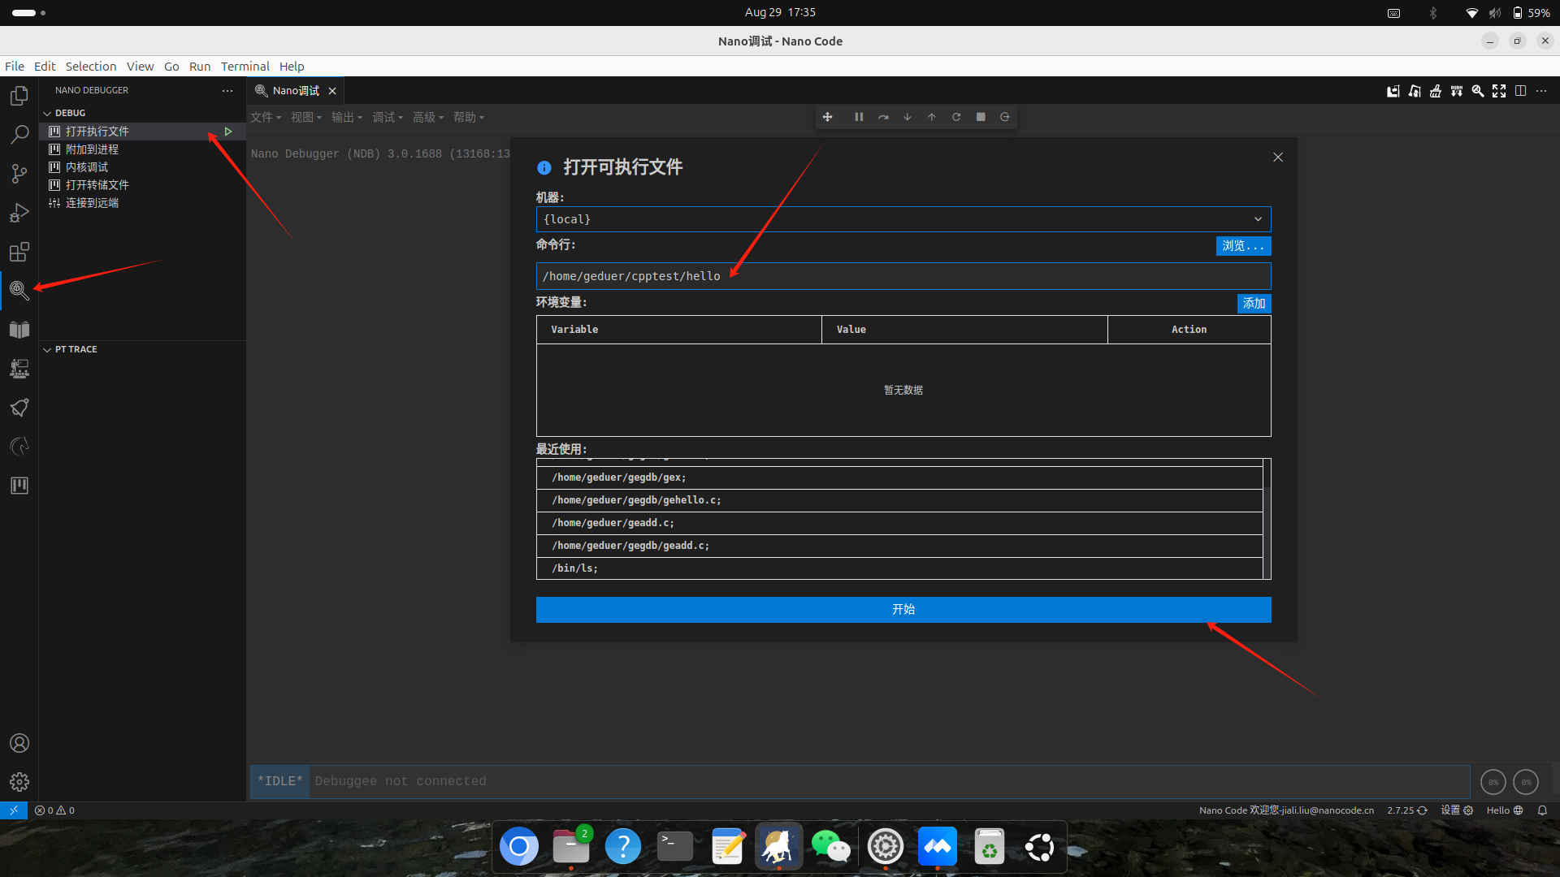The width and height of the screenshot is (1560, 877).
Task: Click the green run arrow beside 打开执行文件
Action: (228, 132)
